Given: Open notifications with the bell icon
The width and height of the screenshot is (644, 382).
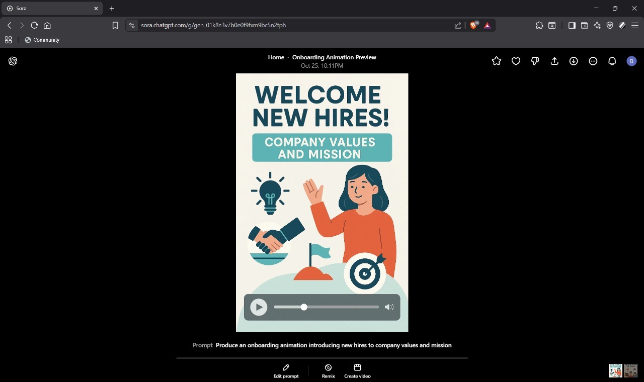Looking at the screenshot, I should (x=612, y=61).
